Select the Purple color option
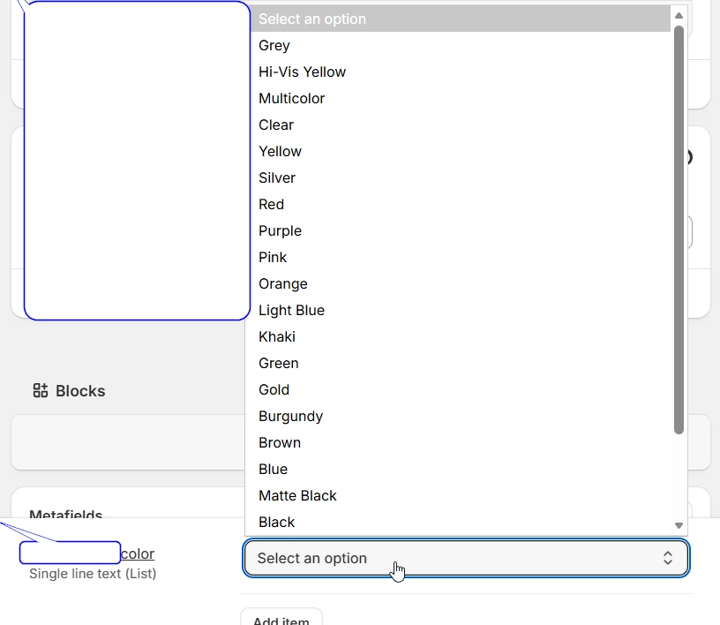Screen dimensions: 720x625 tap(280, 230)
